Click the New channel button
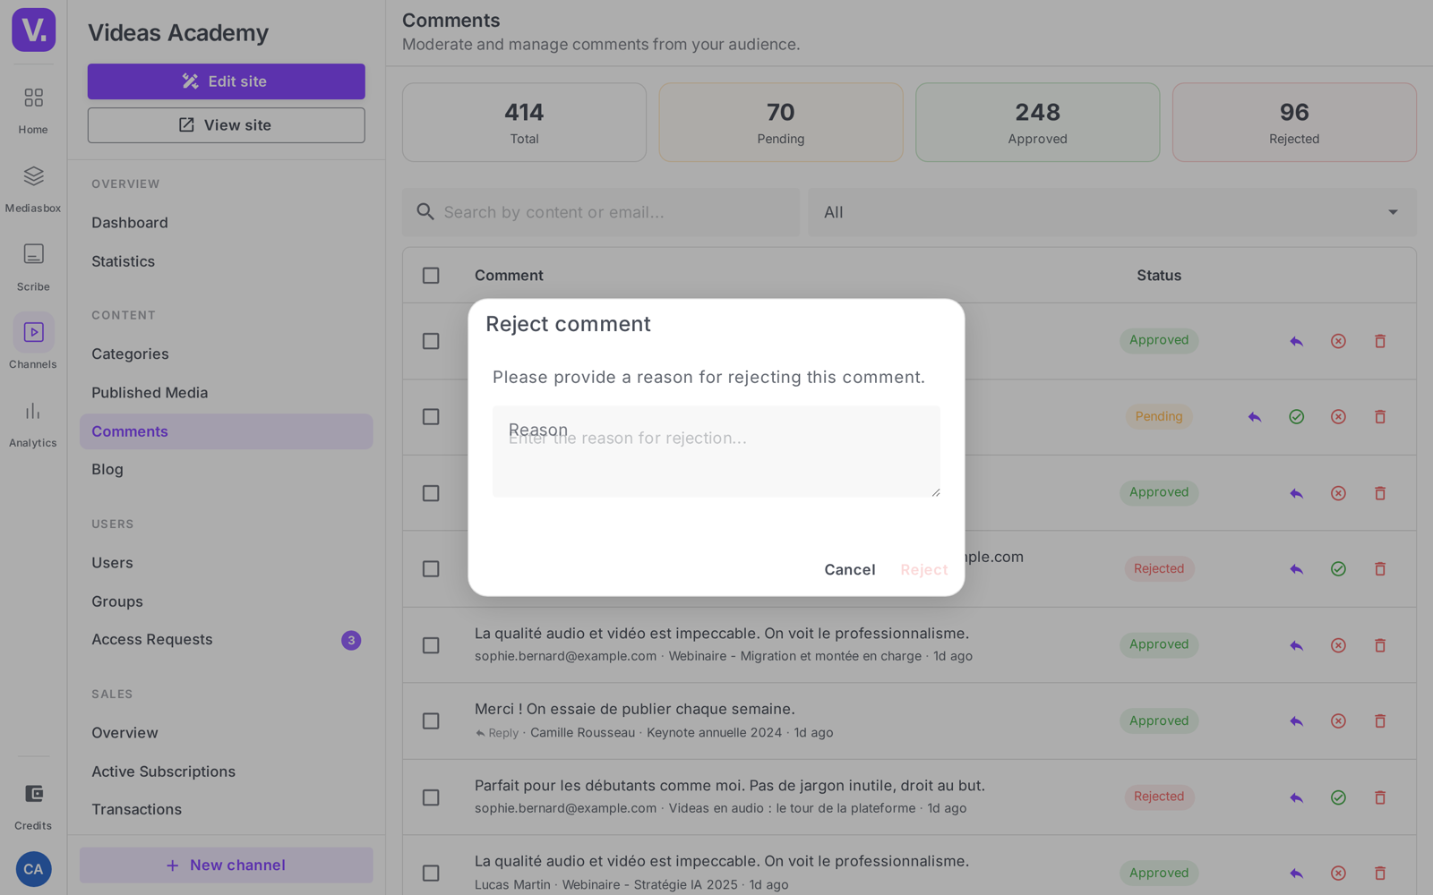Viewport: 1433px width, 895px height. pyautogui.click(x=227, y=865)
